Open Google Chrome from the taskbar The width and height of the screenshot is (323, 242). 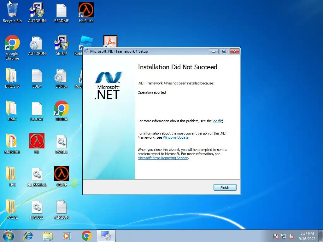86,236
